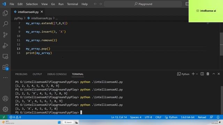Click code line my_array.insert(3, 'X')
This screenshot has height=125, width=223.
coord(46,32)
